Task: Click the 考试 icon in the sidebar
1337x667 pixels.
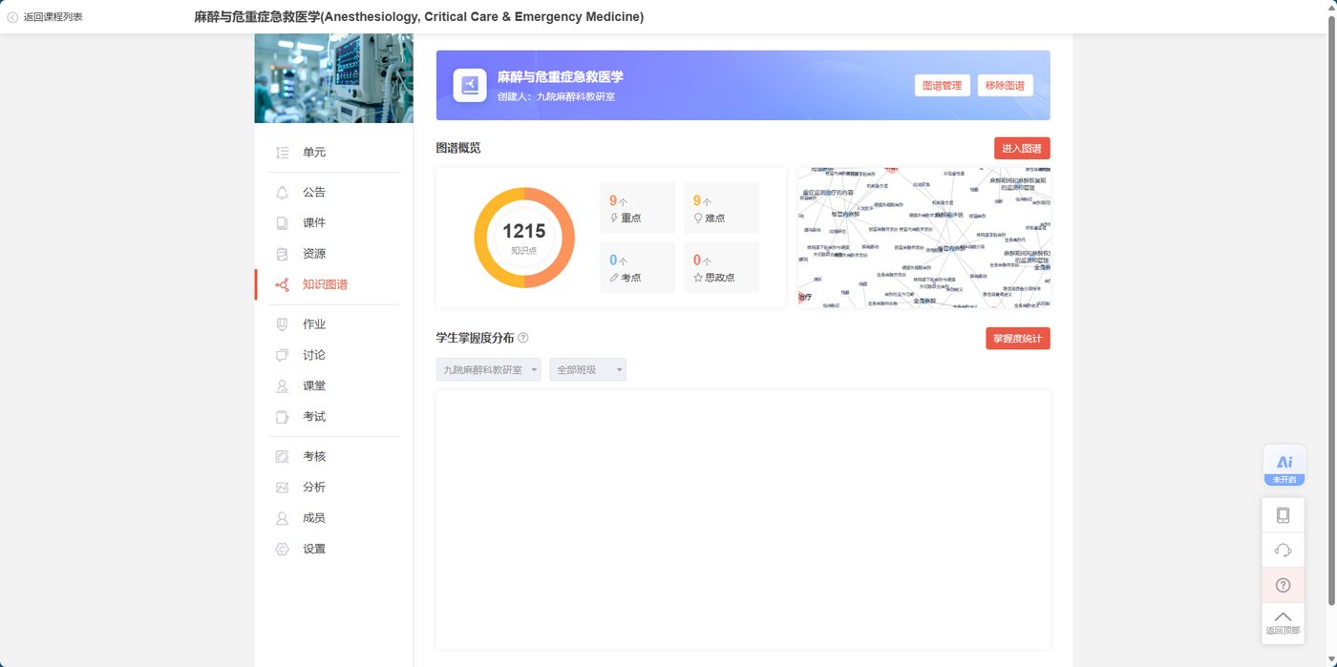Action: [x=282, y=417]
